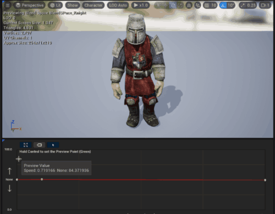275x214 pixels.
Task: Click the x1.0 playback speed button
Action: 141,5
